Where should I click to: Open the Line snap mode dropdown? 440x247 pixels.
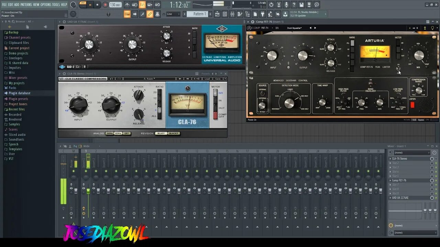coord(173,14)
